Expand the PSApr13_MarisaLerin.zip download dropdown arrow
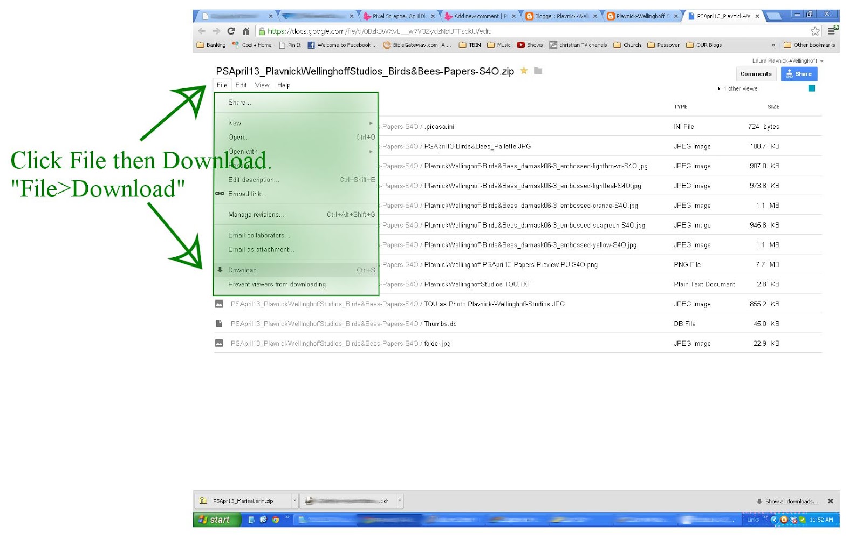This screenshot has width=863, height=546. 294,501
